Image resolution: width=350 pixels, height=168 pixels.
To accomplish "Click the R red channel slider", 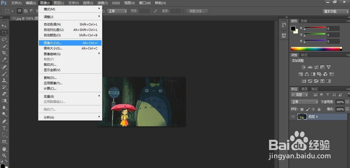I will [x=315, y=27].
